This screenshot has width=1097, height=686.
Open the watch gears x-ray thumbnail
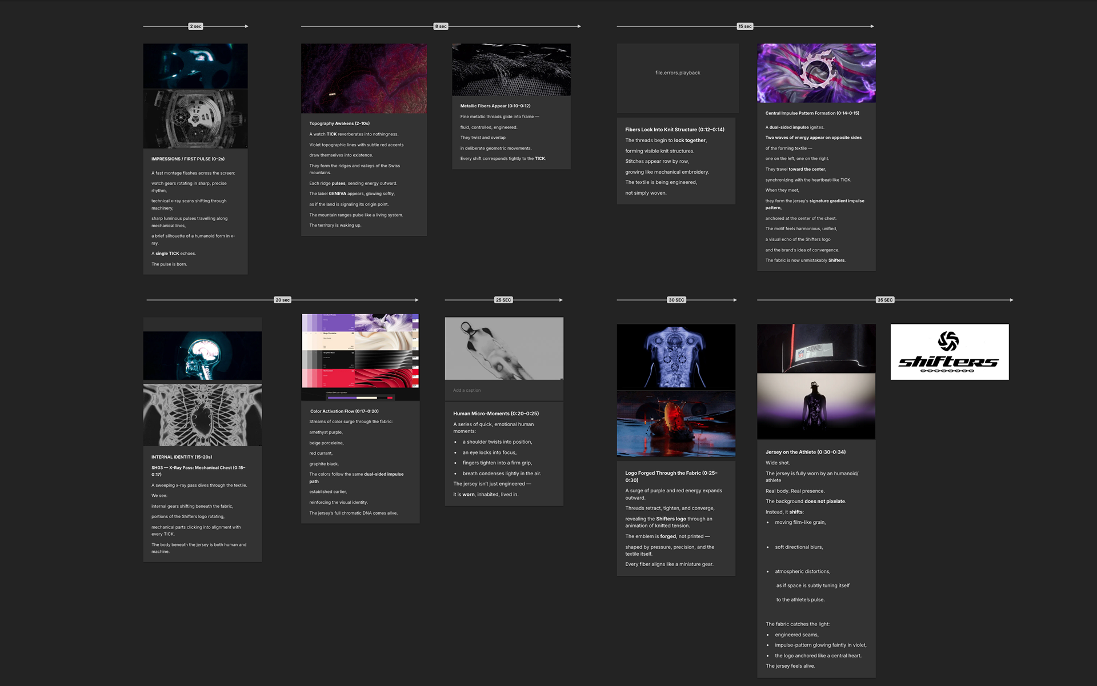click(195, 119)
